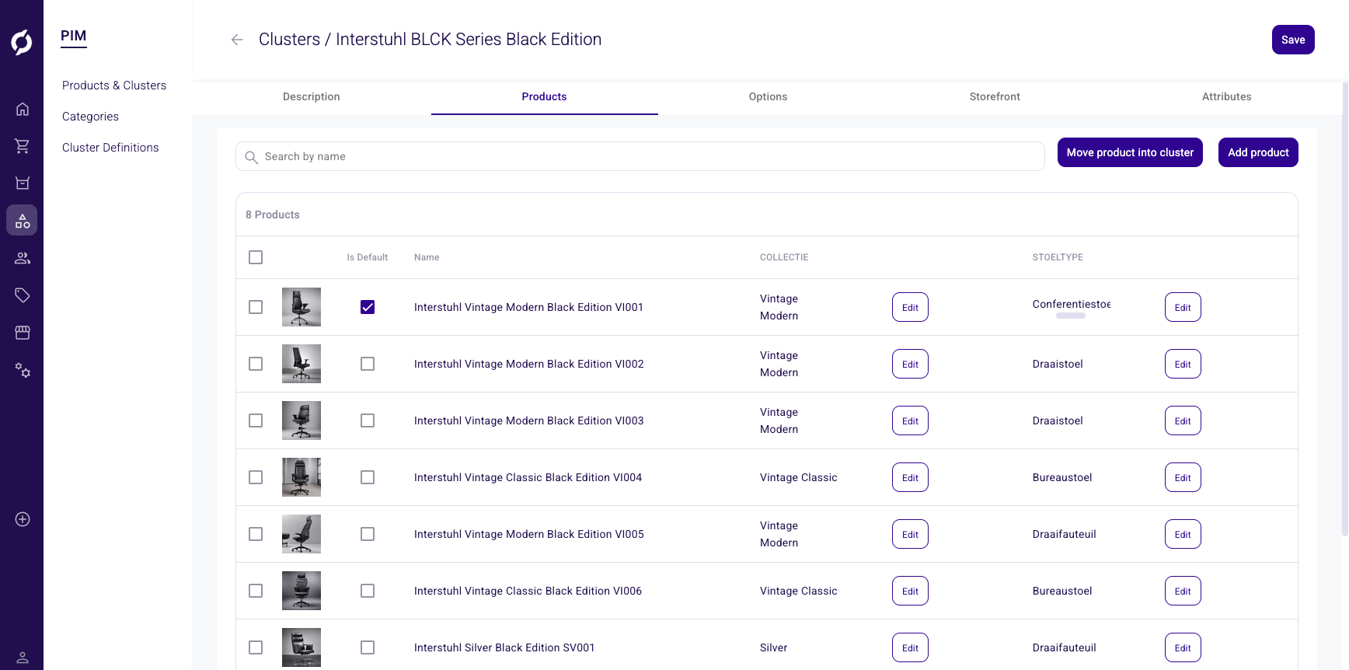Click the COLLECTIE column header
Image resolution: width=1349 pixels, height=670 pixels.
[784, 257]
